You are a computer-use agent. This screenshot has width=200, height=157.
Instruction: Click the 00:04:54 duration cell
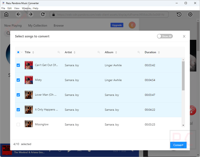[150, 80]
